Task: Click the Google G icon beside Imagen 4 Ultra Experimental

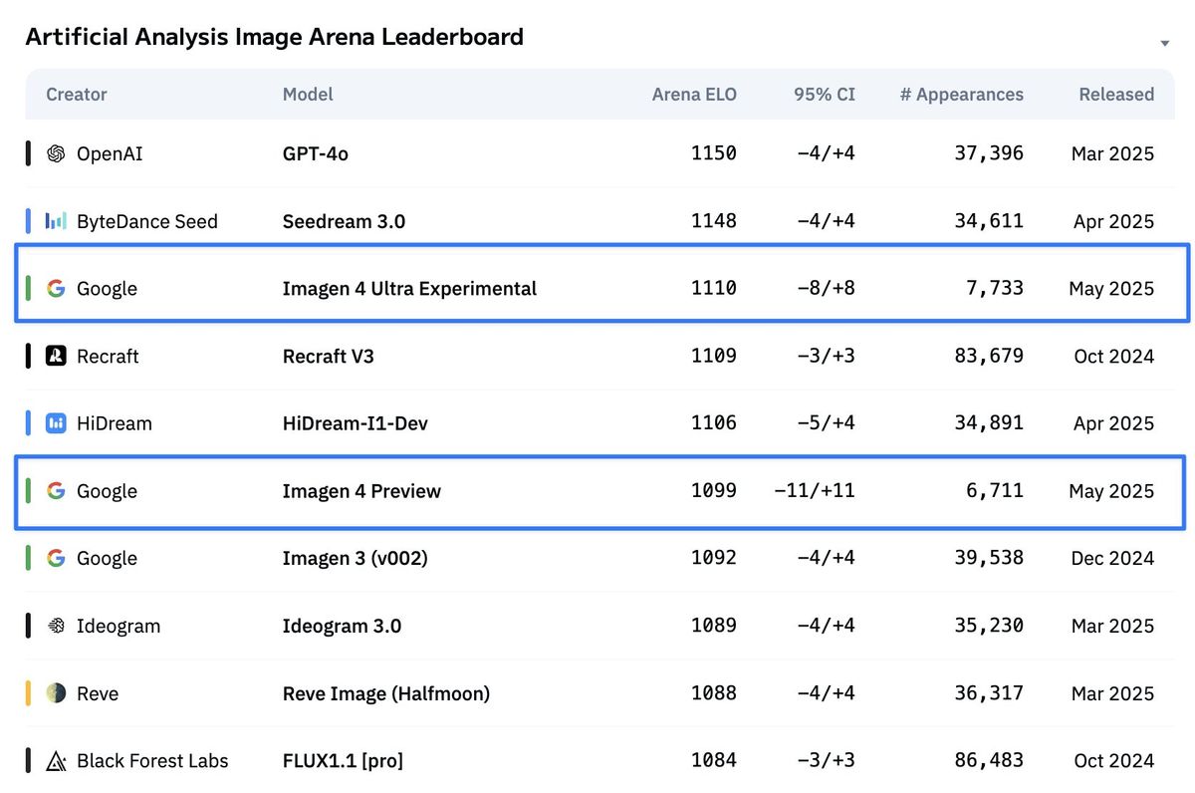Action: pos(57,288)
